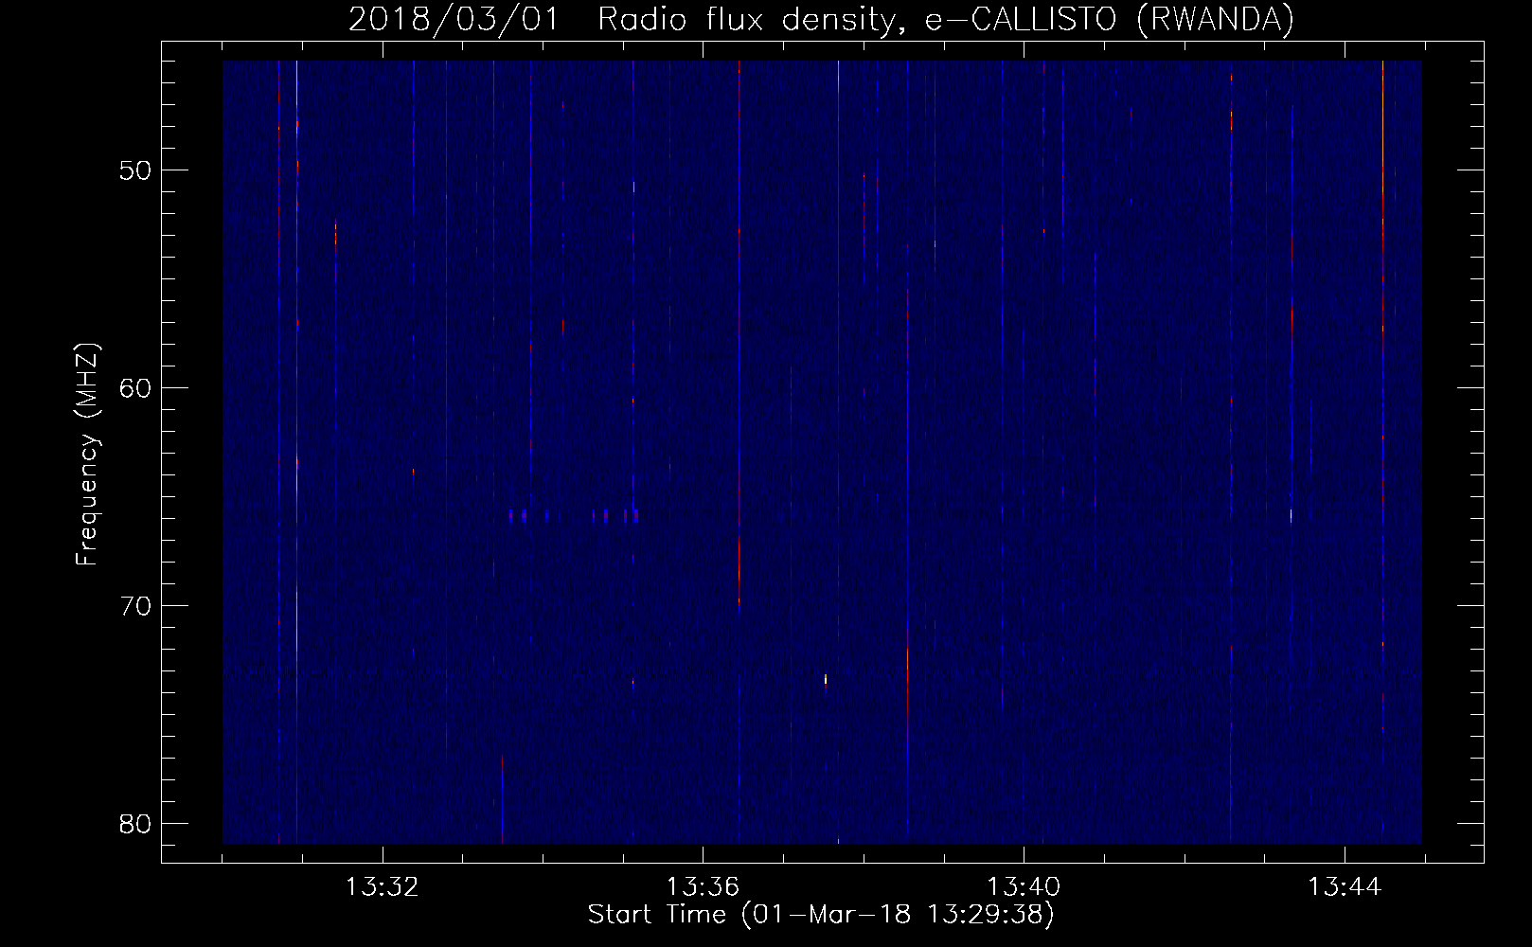The height and width of the screenshot is (947, 1532).
Task: Click the dashed signal row near 66 MHz
Action: coord(574,516)
